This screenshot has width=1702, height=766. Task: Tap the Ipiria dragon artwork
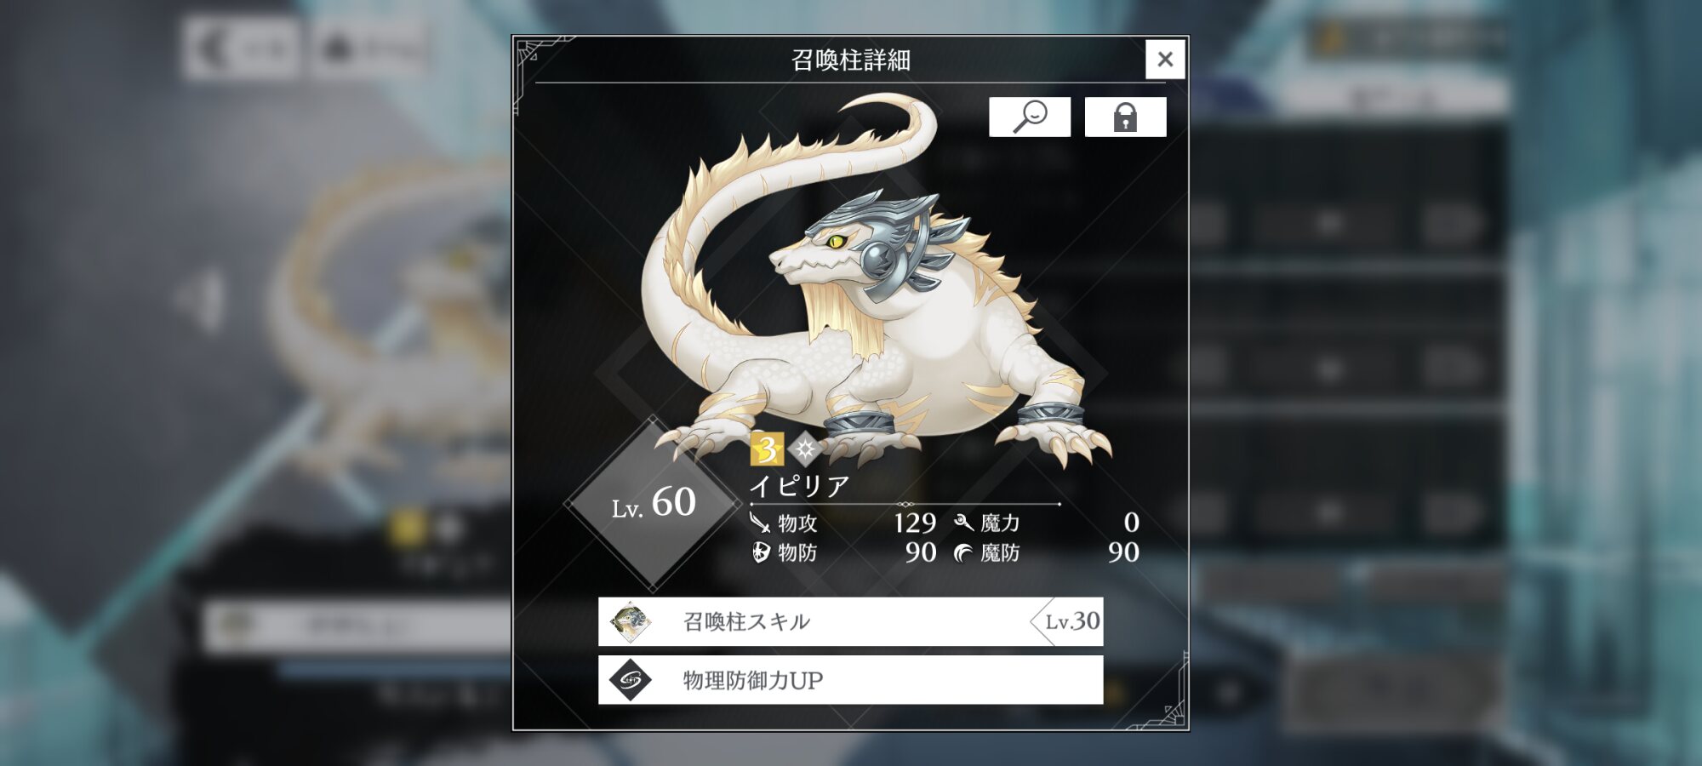877,281
